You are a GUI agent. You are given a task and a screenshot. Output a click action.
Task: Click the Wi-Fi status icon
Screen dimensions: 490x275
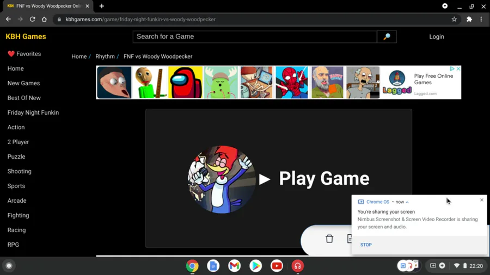pyautogui.click(x=457, y=266)
